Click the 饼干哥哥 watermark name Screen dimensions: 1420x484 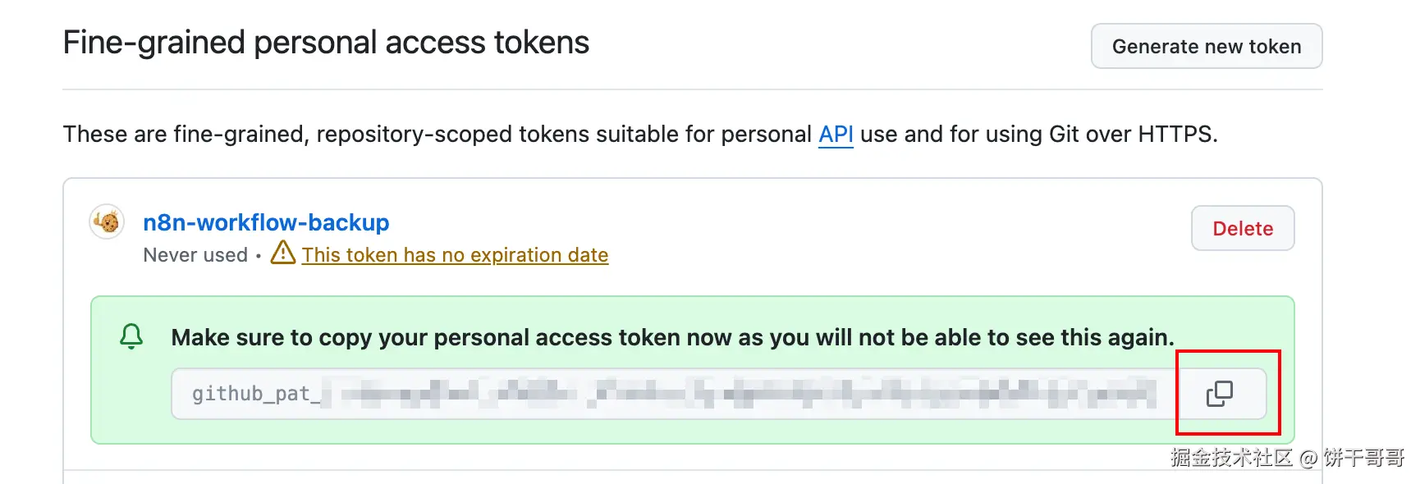(1363, 457)
